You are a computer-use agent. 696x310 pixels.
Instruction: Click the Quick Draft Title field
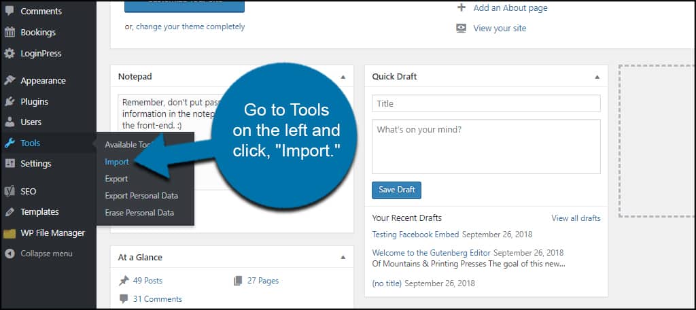(486, 103)
